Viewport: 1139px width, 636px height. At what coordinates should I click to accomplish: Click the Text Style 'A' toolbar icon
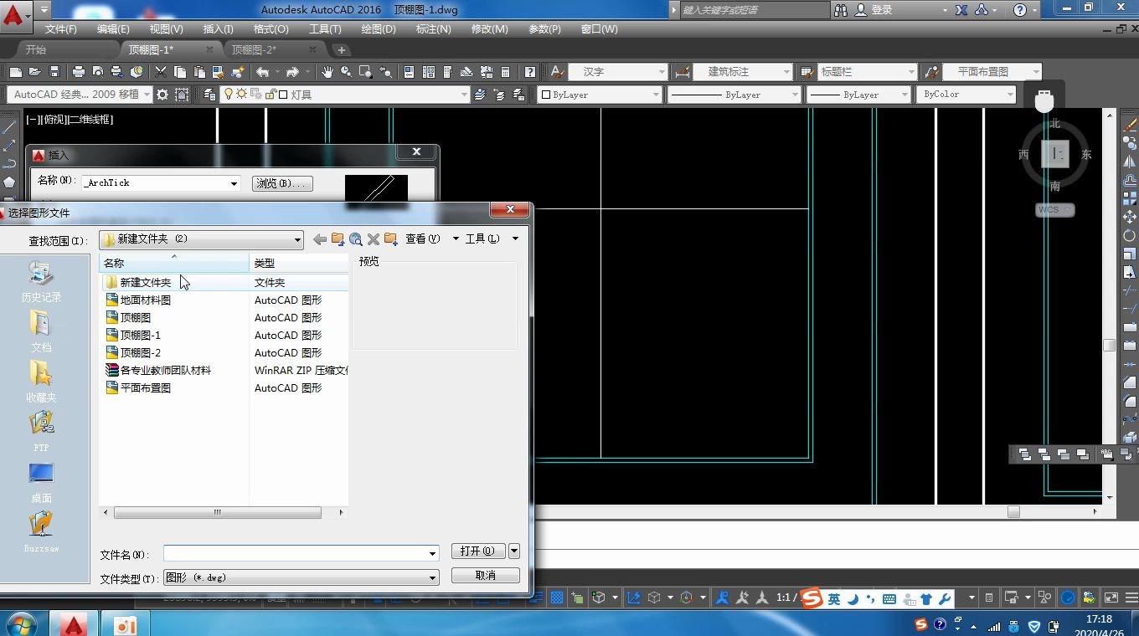click(x=556, y=72)
